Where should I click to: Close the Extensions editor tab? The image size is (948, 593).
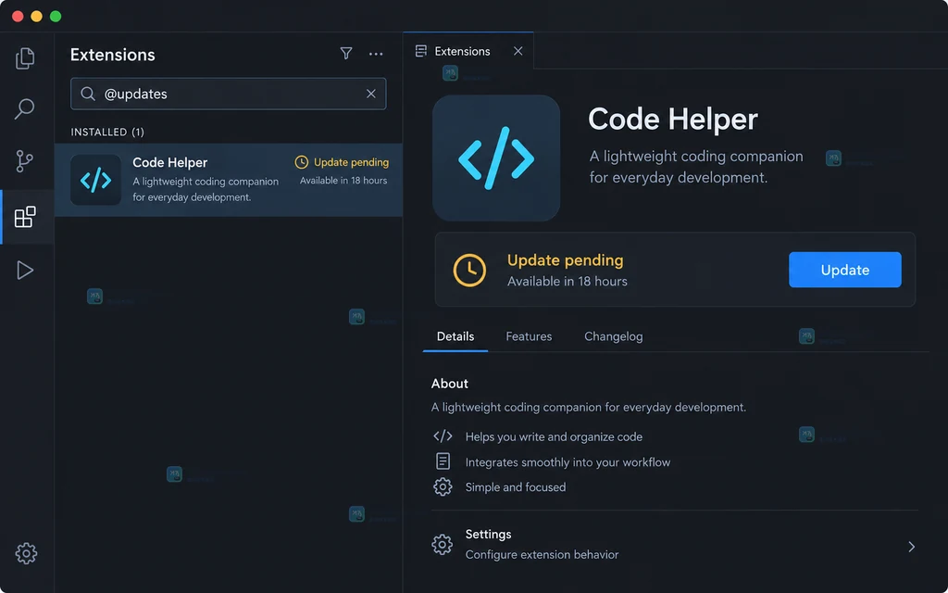click(518, 51)
